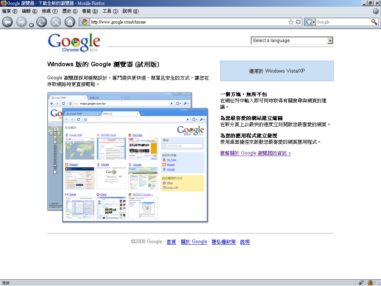The width and height of the screenshot is (381, 286).
Task: Click the Stop loading button
Action: pos(56,22)
